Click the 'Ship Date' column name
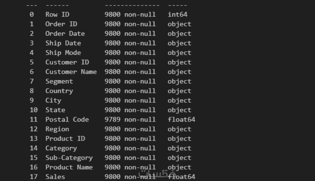 tap(63, 43)
